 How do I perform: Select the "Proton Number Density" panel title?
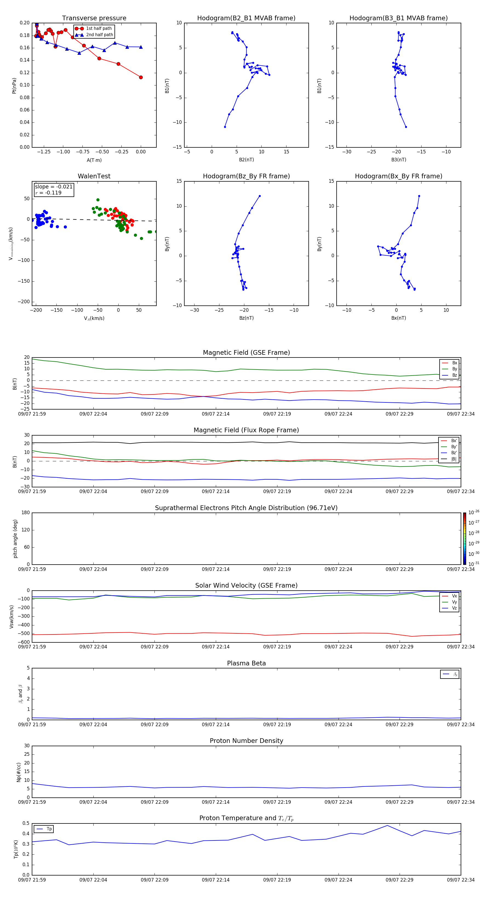[246, 741]
